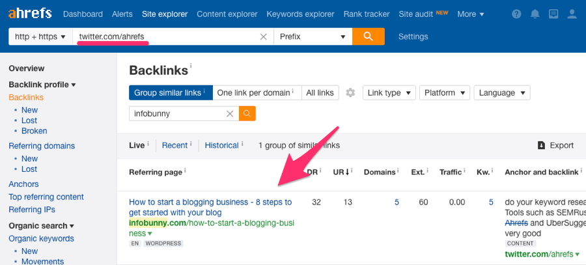Click the twitter.com/ahrefs backlink URL
The height and width of the screenshot is (265, 586).
coord(539,254)
